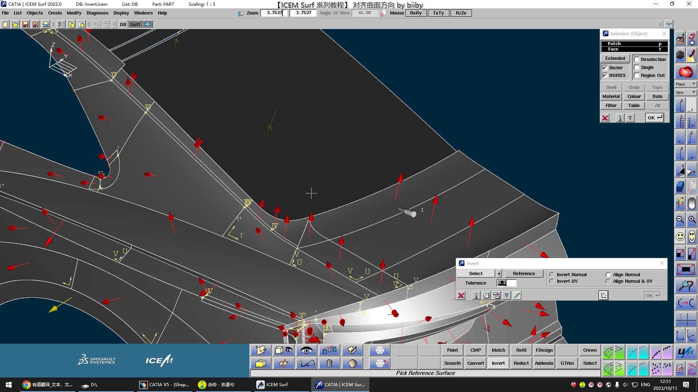Open the Display menu

click(121, 13)
